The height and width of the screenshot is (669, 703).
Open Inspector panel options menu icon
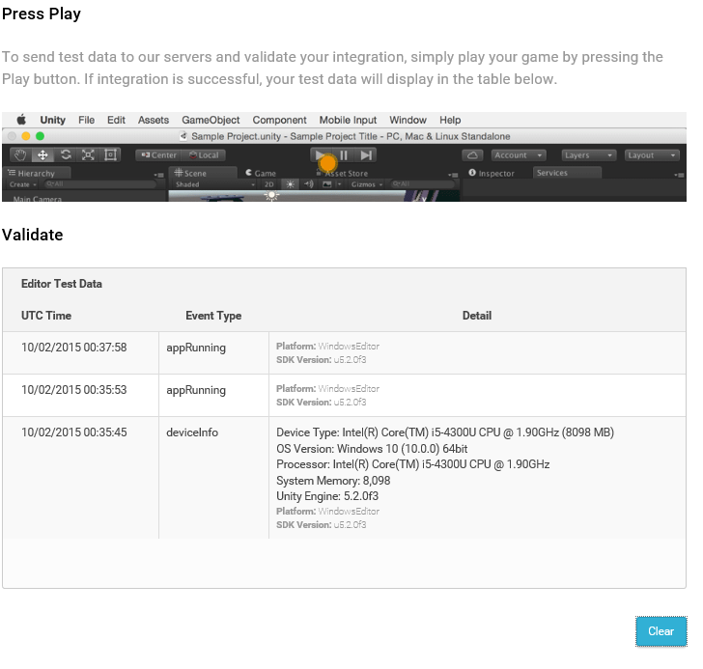pos(679,175)
